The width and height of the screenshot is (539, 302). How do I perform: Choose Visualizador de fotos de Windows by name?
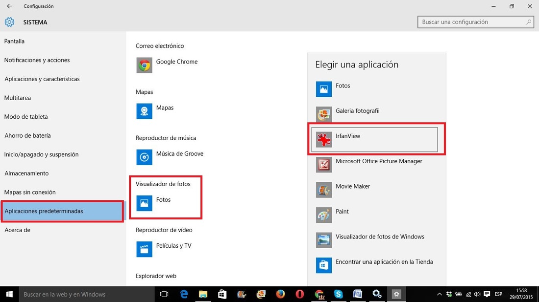point(380,237)
